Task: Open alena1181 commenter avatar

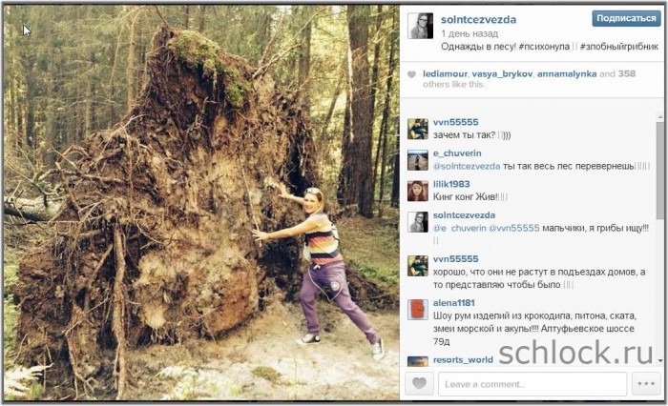Action: (418, 310)
